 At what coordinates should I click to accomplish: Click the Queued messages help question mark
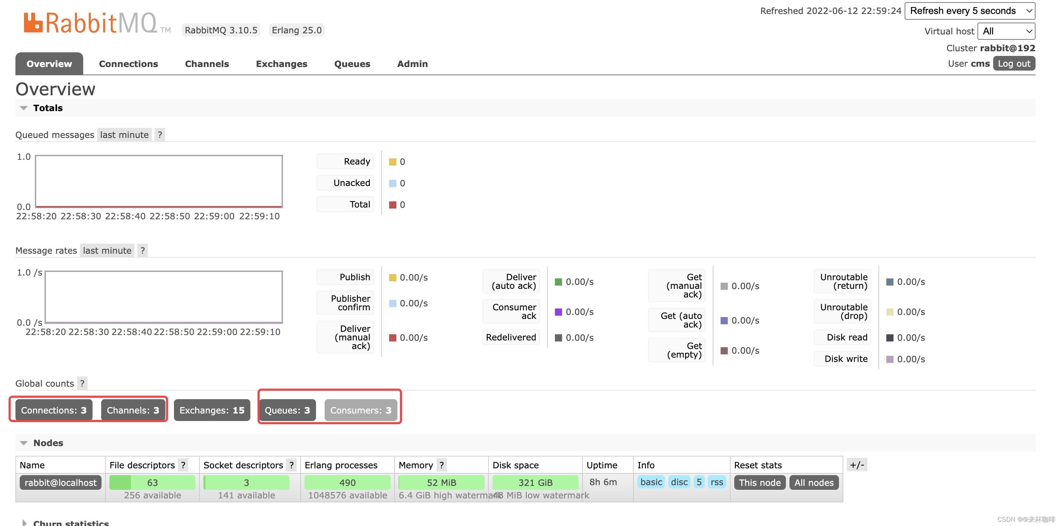click(160, 135)
